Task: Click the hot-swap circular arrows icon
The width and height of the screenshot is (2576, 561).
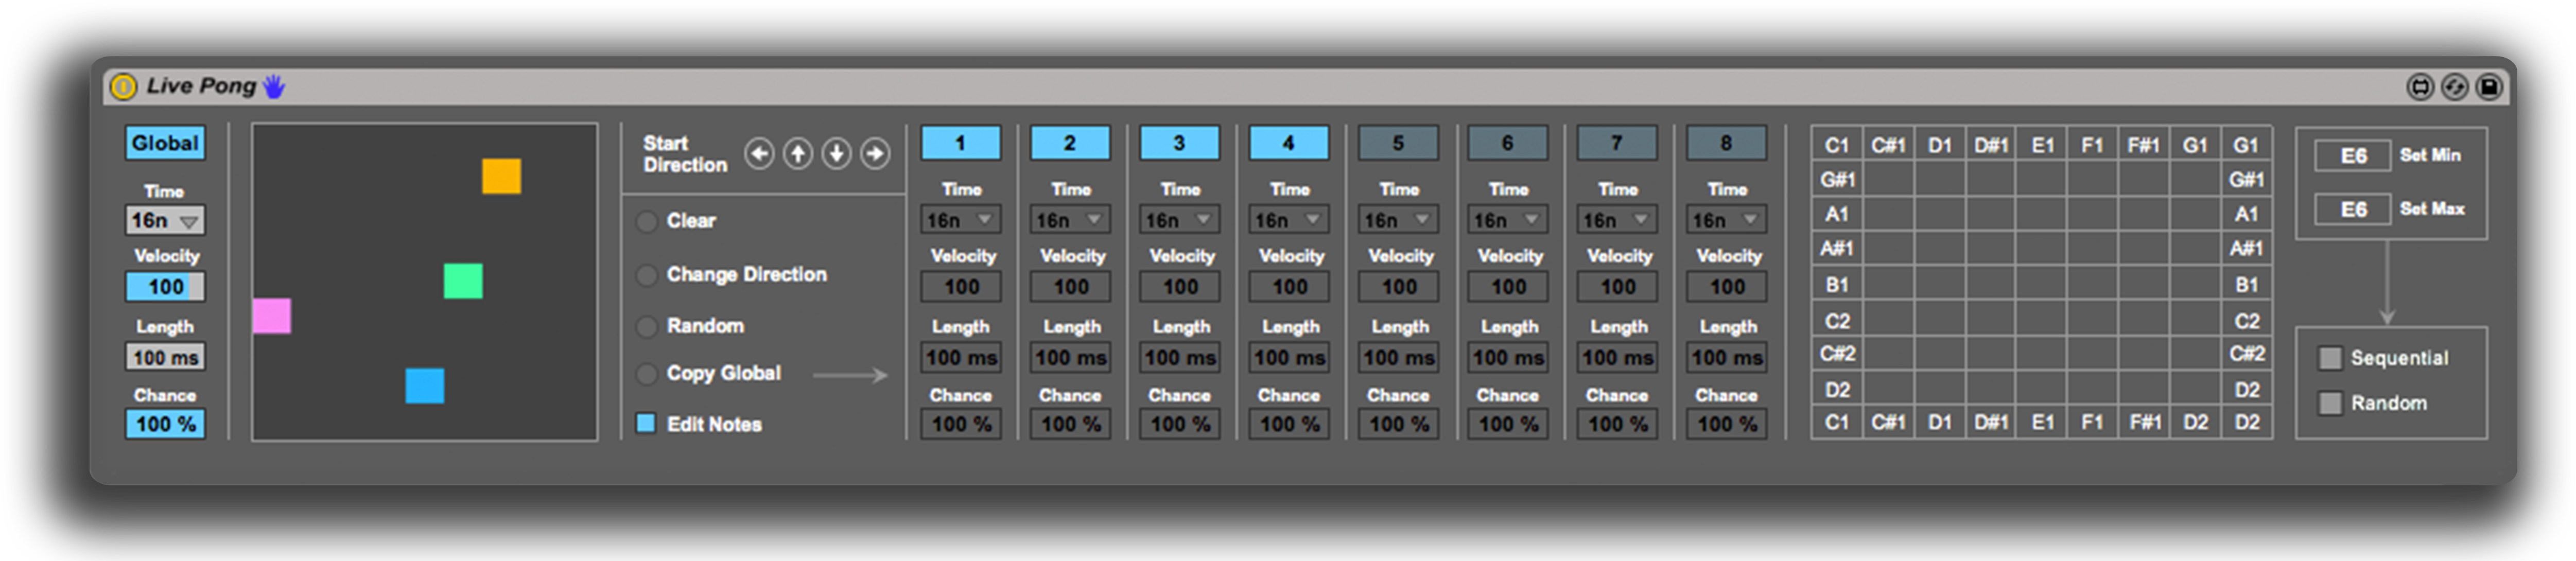Action: (2454, 87)
